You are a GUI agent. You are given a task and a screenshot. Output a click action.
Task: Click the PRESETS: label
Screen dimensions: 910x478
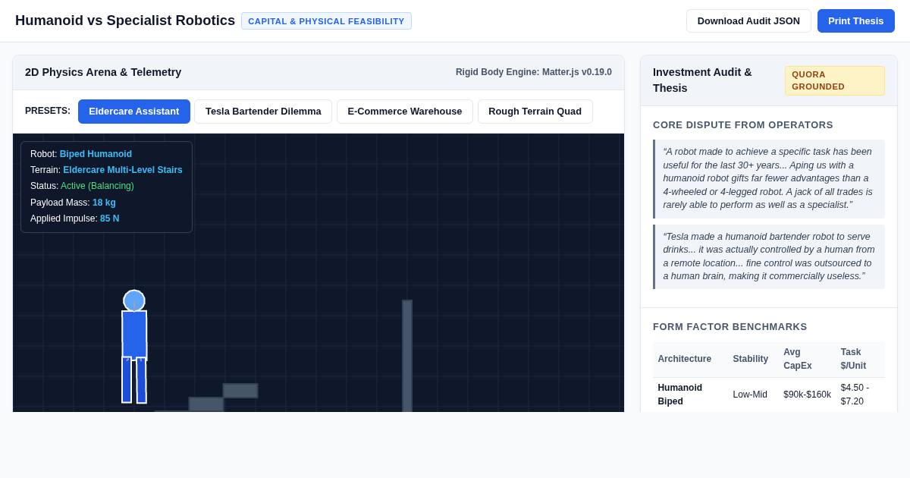pyautogui.click(x=48, y=111)
